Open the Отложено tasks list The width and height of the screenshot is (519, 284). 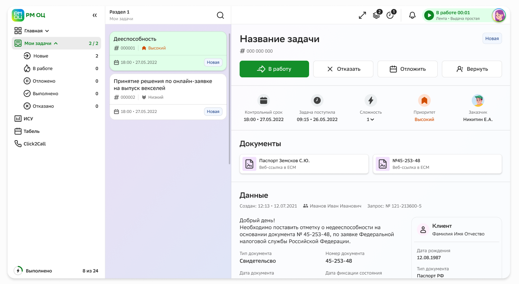[44, 81]
